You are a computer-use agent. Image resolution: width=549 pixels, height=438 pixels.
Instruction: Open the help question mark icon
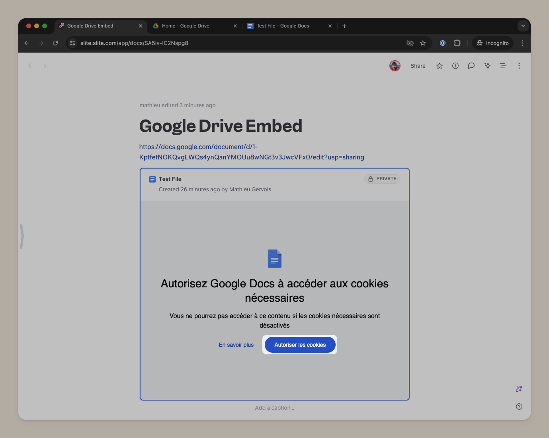(x=519, y=407)
